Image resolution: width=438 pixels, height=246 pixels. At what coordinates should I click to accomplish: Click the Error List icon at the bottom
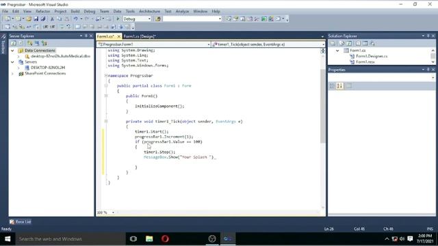[x=12, y=221]
